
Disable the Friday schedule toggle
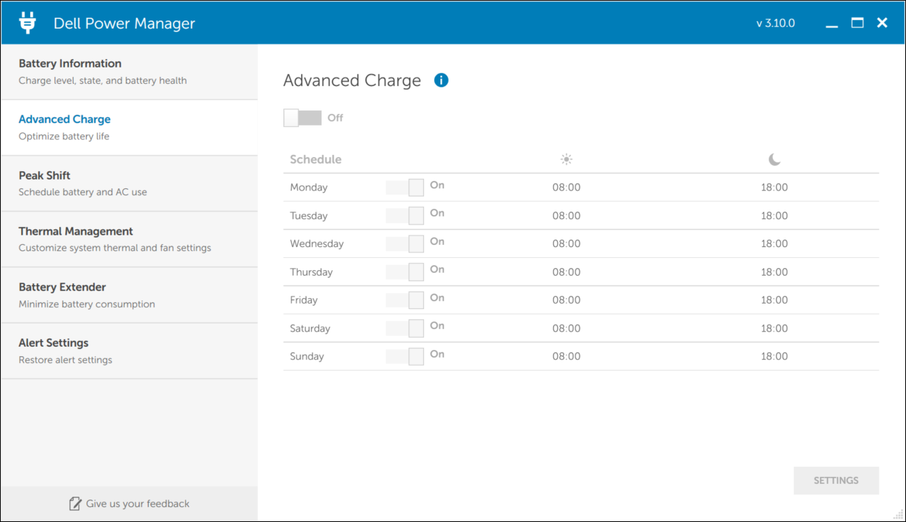coord(404,300)
